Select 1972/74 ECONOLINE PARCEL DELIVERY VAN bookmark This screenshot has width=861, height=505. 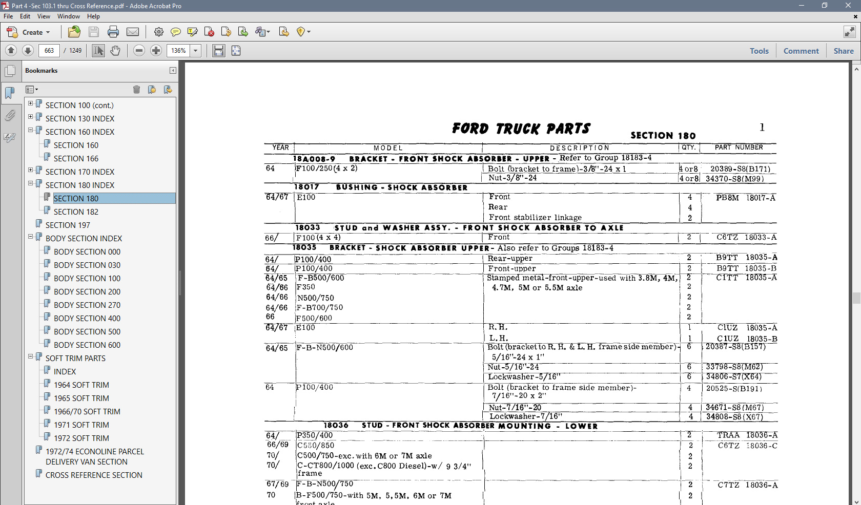[95, 456]
